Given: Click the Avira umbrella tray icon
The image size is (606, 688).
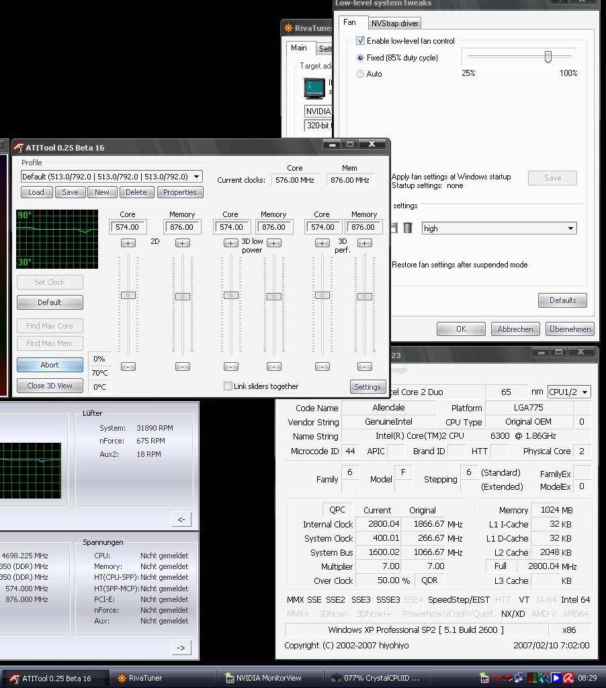Looking at the screenshot, I should coord(568,678).
